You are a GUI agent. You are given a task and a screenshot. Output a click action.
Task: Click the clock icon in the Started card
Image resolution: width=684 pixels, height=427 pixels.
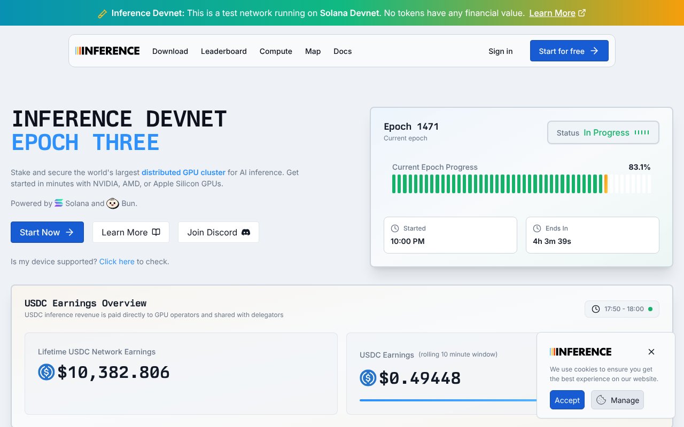pyautogui.click(x=394, y=228)
